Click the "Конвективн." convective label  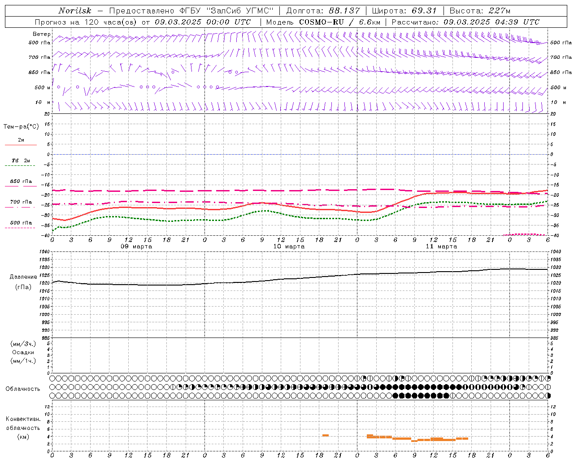point(23,419)
